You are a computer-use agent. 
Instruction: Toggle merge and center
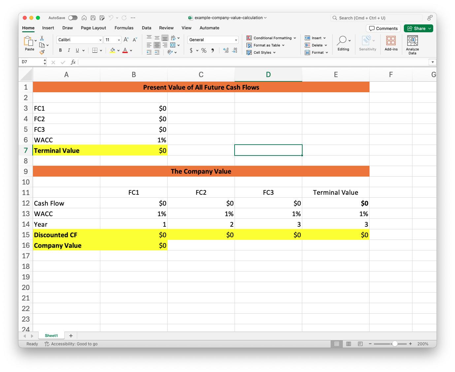pos(173,45)
